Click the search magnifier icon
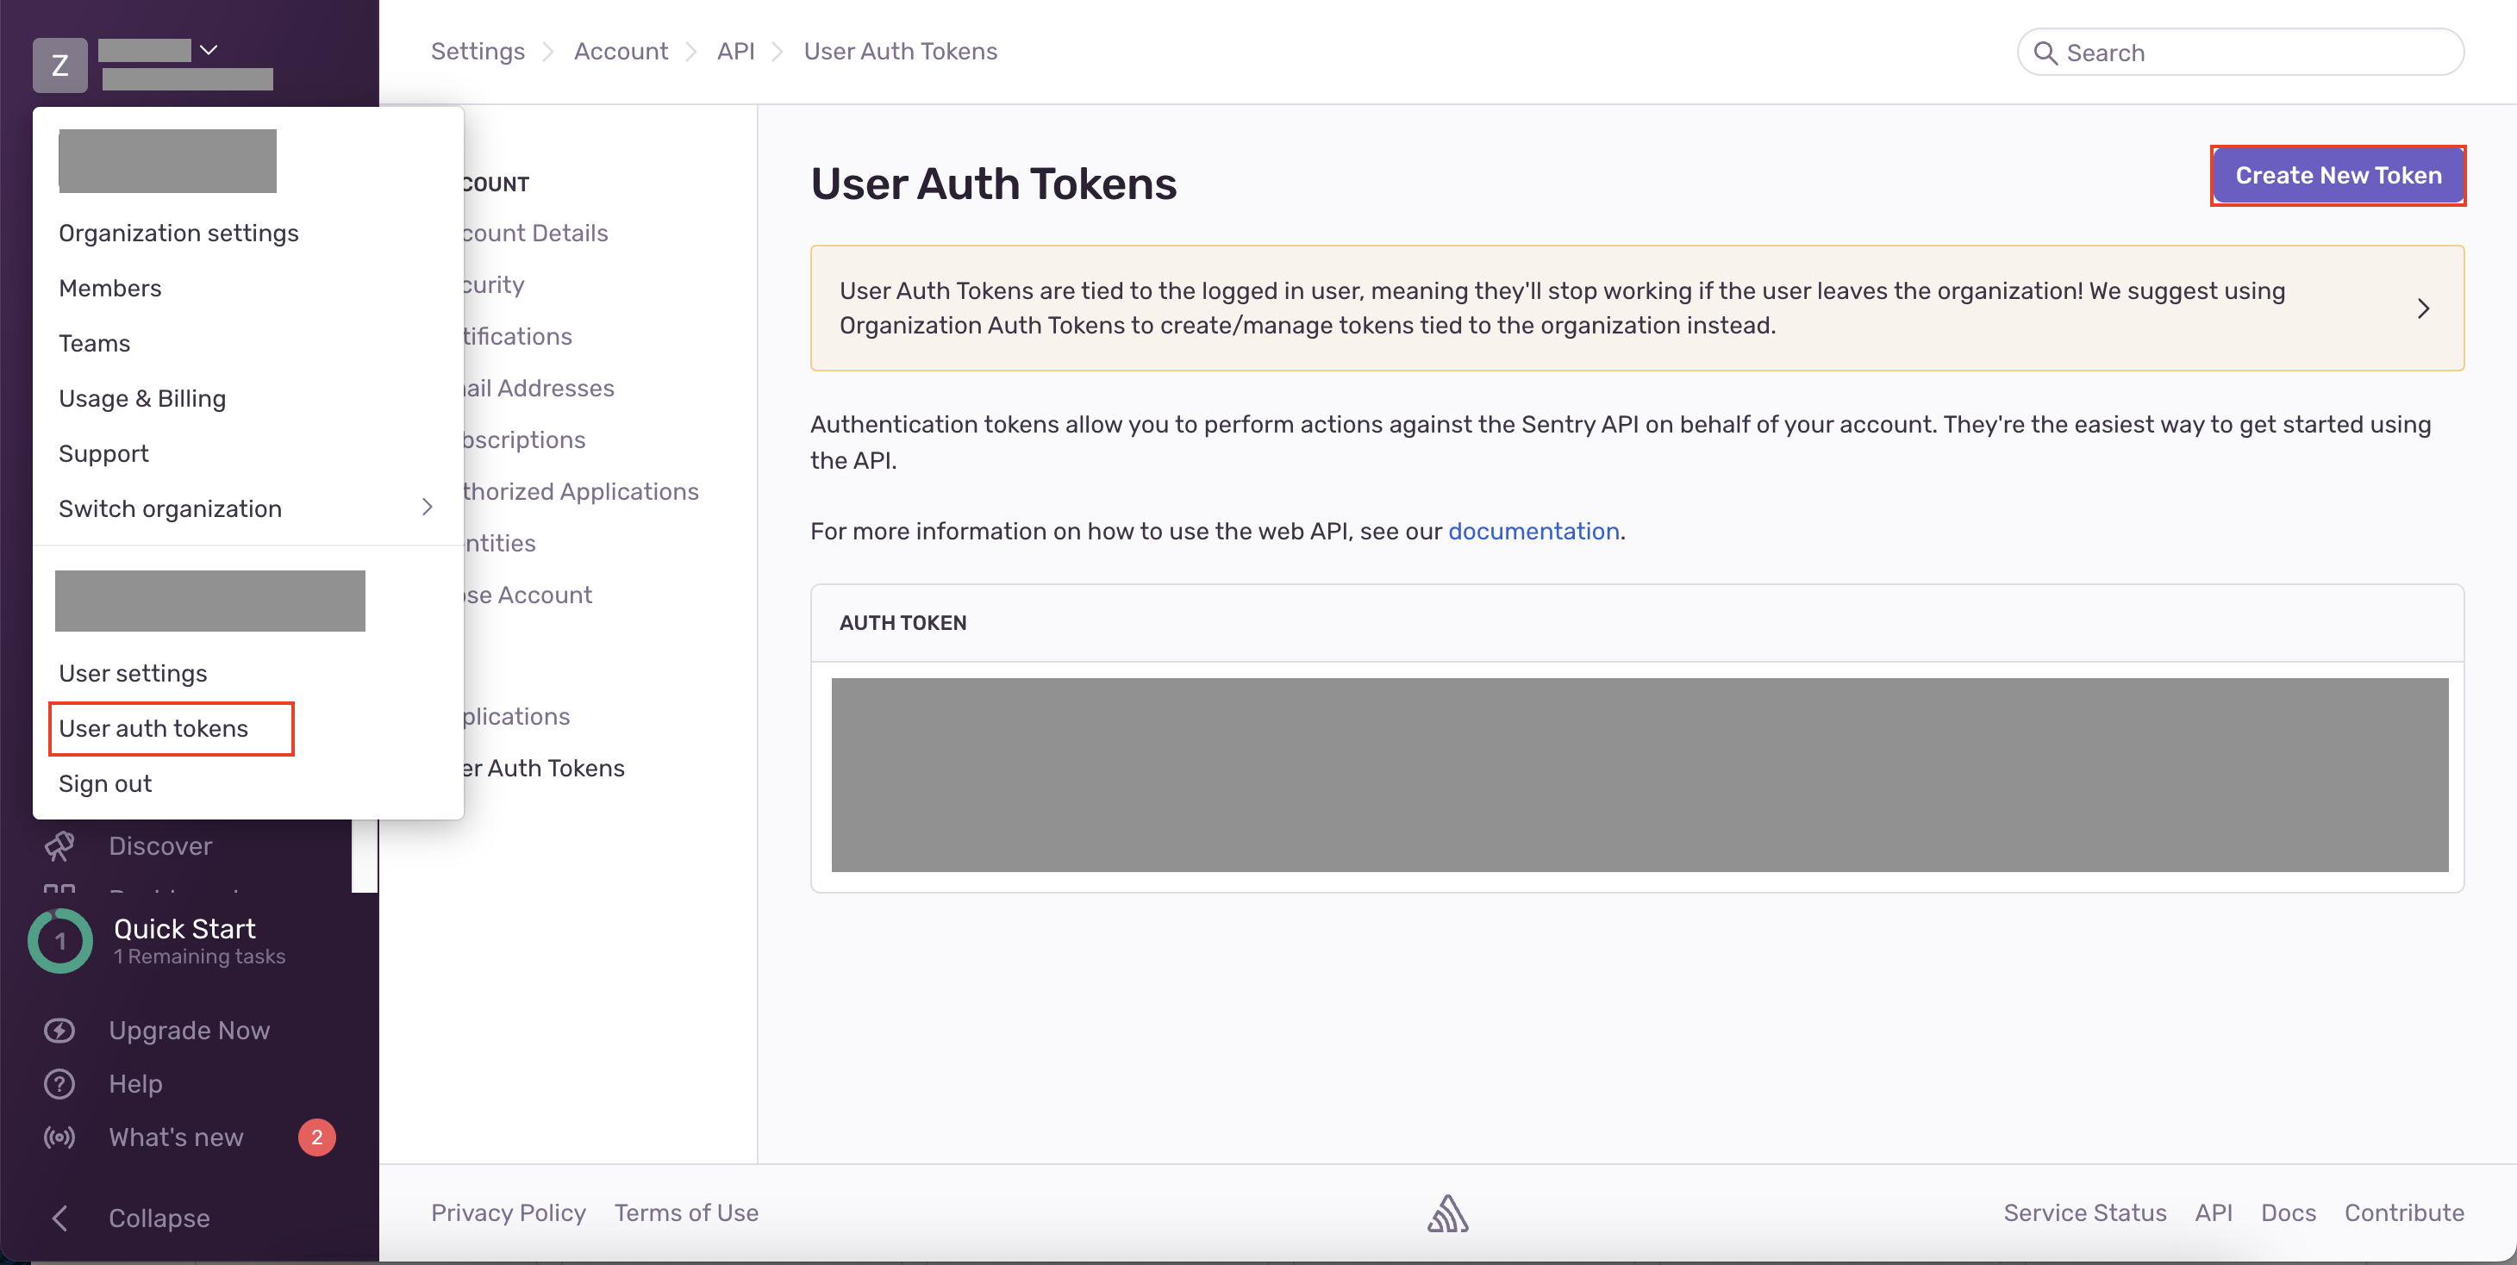The image size is (2517, 1265). pyautogui.click(x=2045, y=53)
